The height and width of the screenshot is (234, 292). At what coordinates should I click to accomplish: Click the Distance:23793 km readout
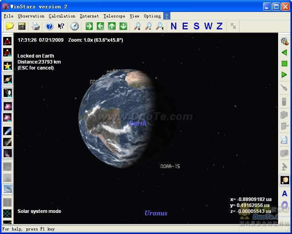click(39, 62)
